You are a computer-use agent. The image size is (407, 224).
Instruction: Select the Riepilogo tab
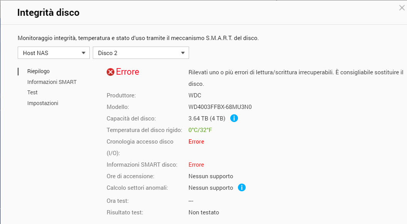point(39,71)
